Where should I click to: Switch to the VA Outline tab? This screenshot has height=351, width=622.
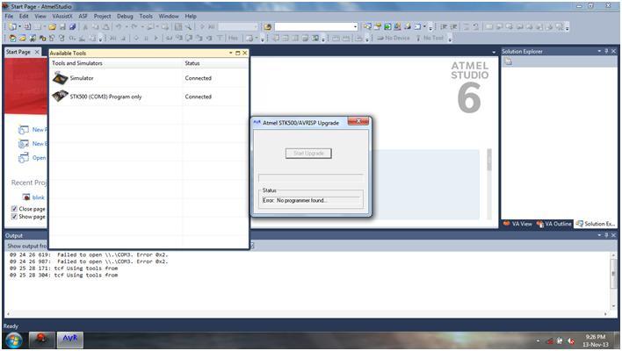point(553,224)
